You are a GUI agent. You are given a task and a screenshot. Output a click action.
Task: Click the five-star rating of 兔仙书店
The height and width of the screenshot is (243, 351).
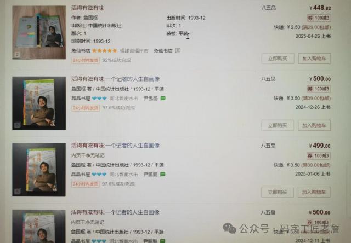tap(105, 50)
